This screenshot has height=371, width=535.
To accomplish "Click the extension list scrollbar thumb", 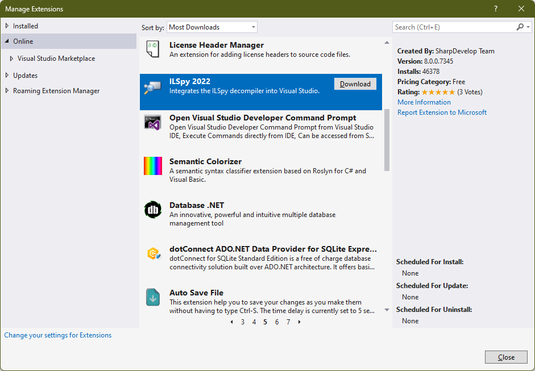I will pyautogui.click(x=387, y=140).
